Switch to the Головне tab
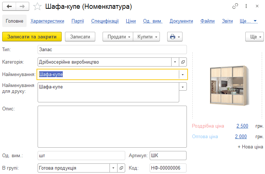 [14, 21]
